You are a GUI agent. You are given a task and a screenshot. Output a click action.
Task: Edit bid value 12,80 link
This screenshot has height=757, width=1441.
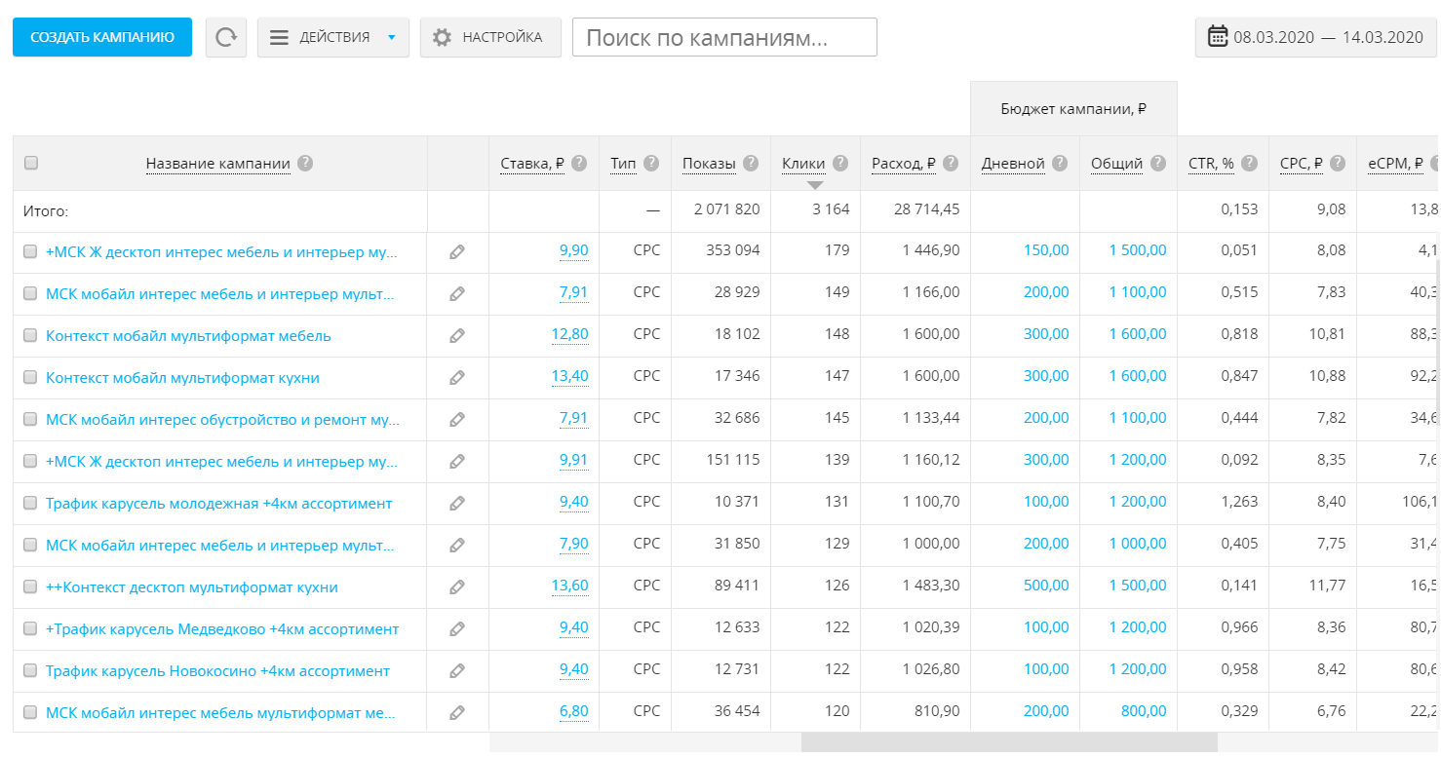[x=569, y=334]
